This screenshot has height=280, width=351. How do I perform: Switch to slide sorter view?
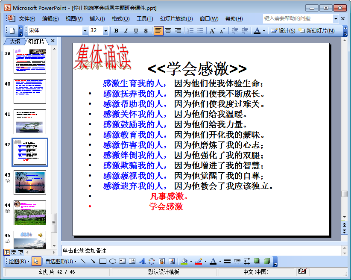tap(14, 252)
